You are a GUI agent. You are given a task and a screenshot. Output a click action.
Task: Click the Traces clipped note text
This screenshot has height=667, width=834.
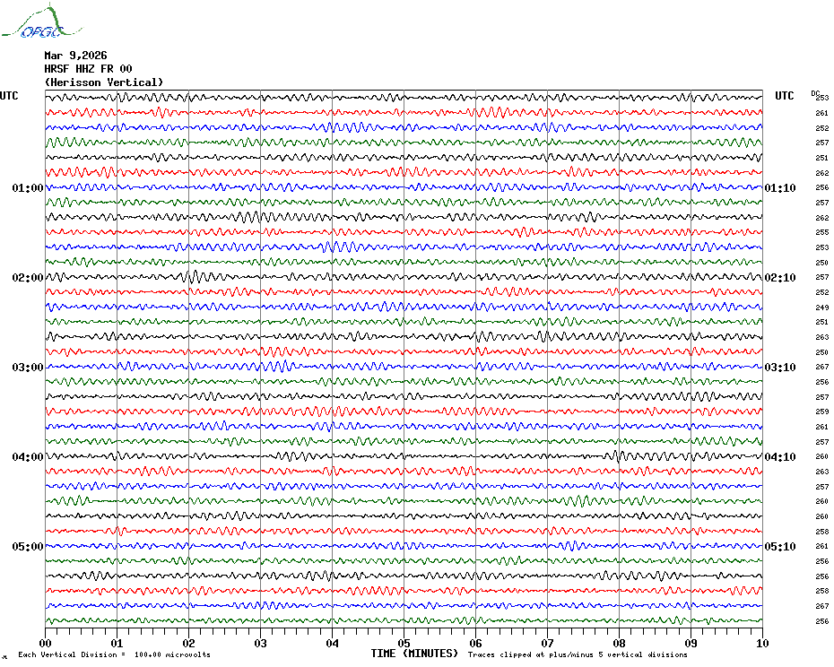pyautogui.click(x=578, y=654)
